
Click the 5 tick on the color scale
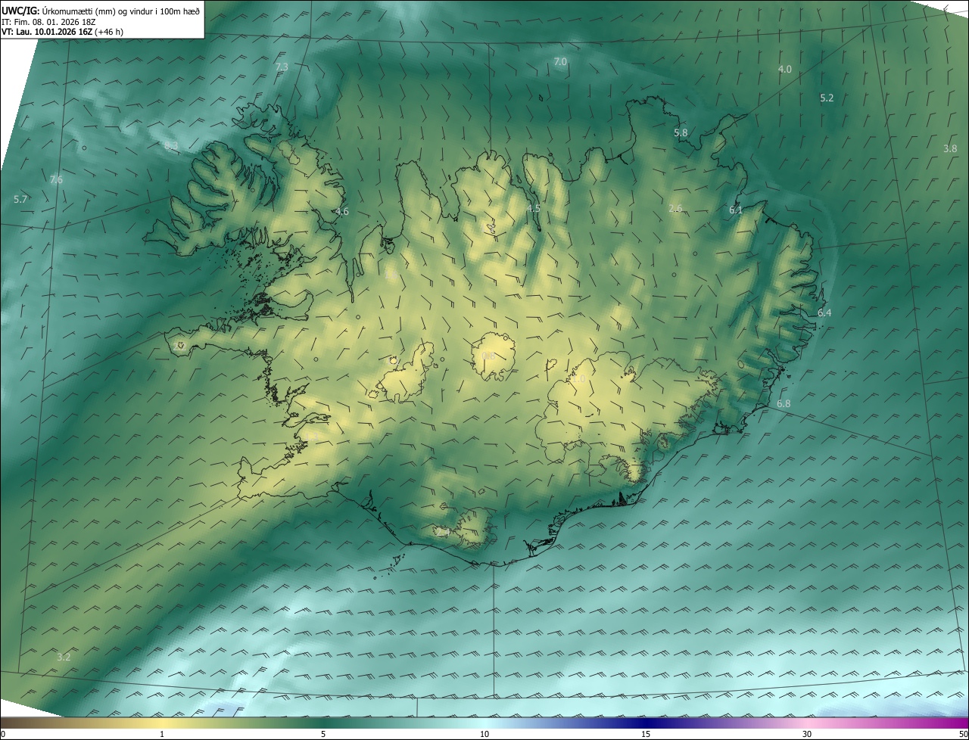[323, 734]
